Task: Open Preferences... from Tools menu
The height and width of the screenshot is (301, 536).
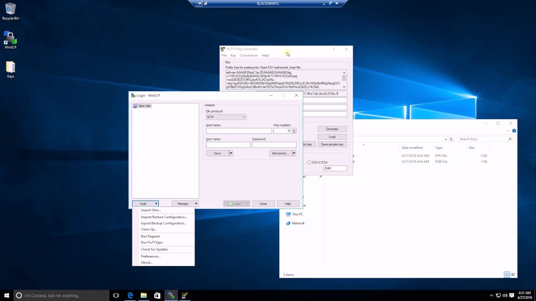Action: pos(163,256)
